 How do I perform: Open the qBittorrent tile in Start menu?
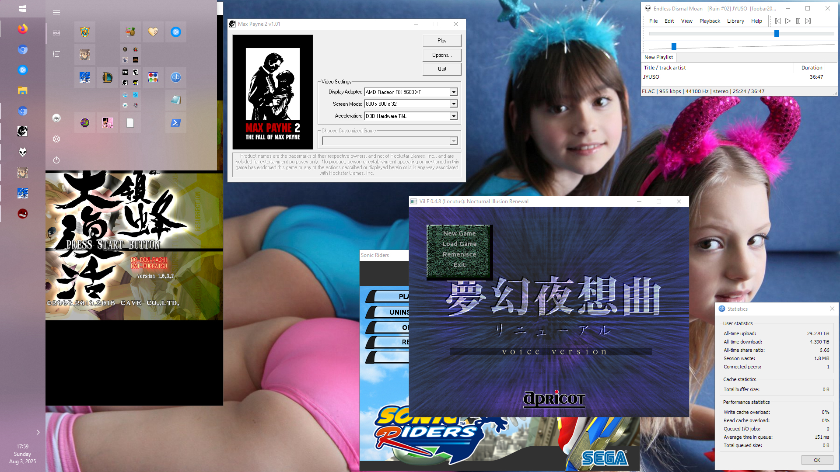coord(175,77)
